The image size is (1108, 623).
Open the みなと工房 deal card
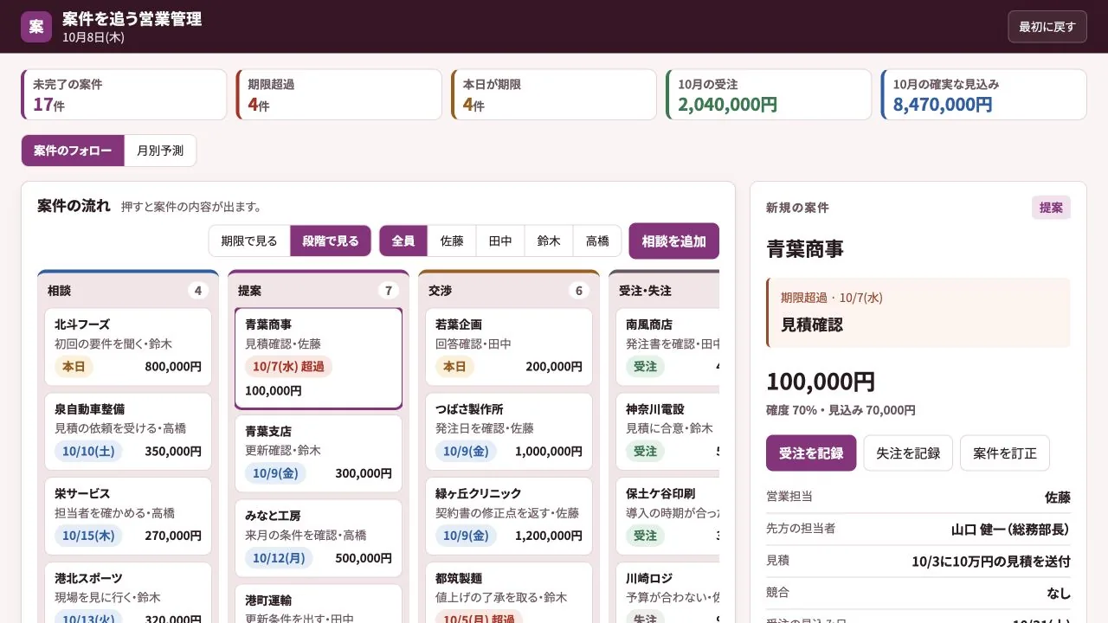319,539
